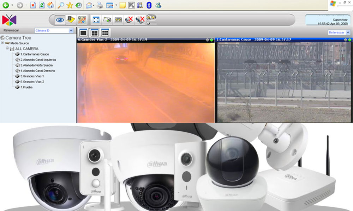Select camera 6.Grandes Vias 2 in tree
The width and height of the screenshot is (353, 211).
32,82
